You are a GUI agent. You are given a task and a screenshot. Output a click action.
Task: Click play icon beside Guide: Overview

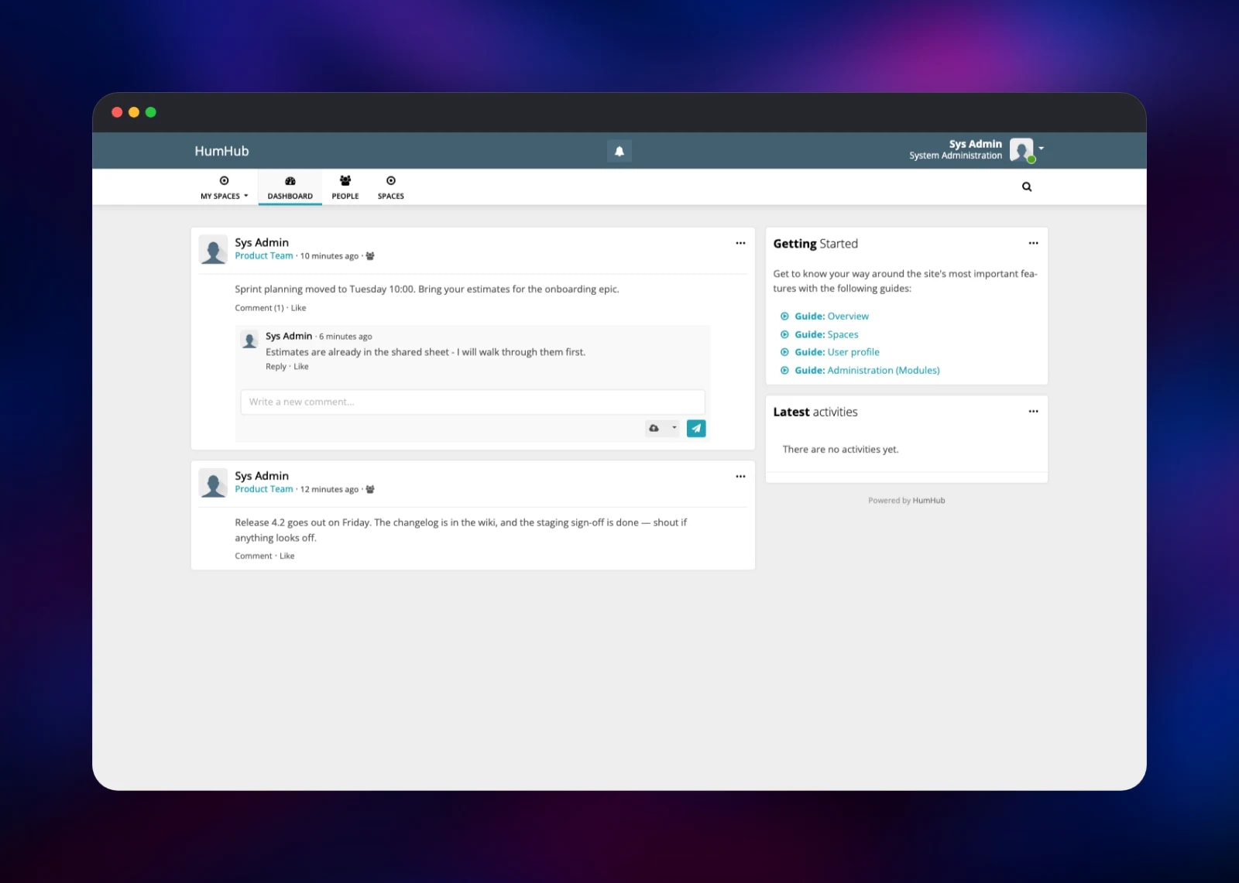pyautogui.click(x=784, y=317)
